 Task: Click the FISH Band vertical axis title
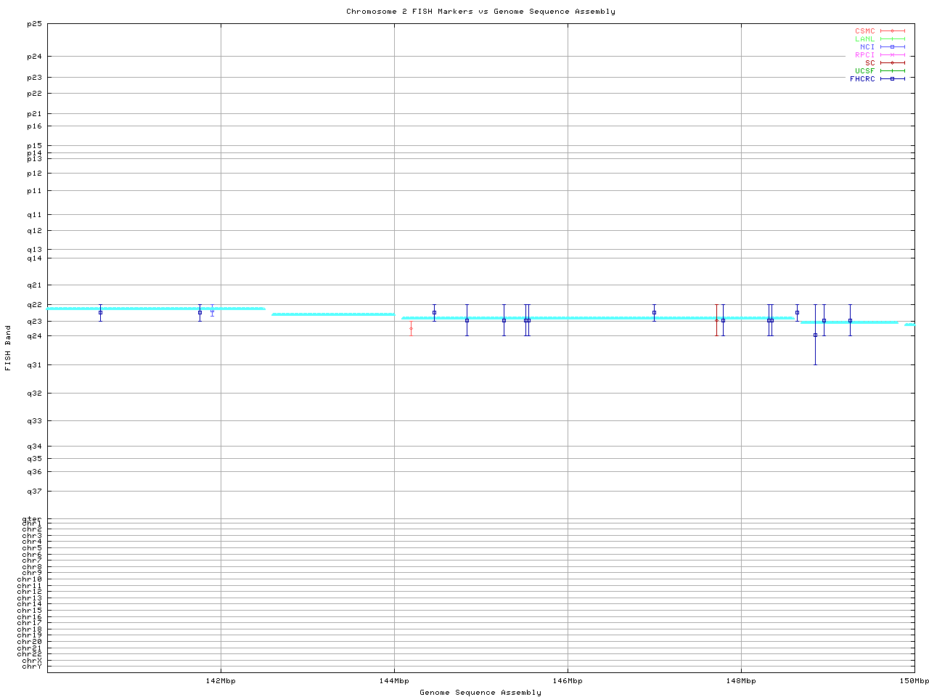coord(8,347)
